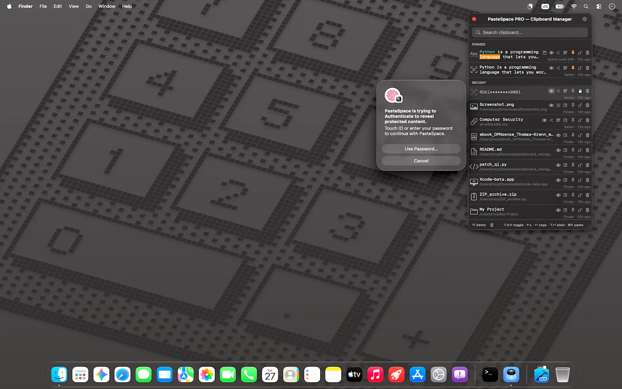Image resolution: width=622 pixels, height=389 pixels.
Task: Open the Edit menu
Action: click(x=58, y=6)
